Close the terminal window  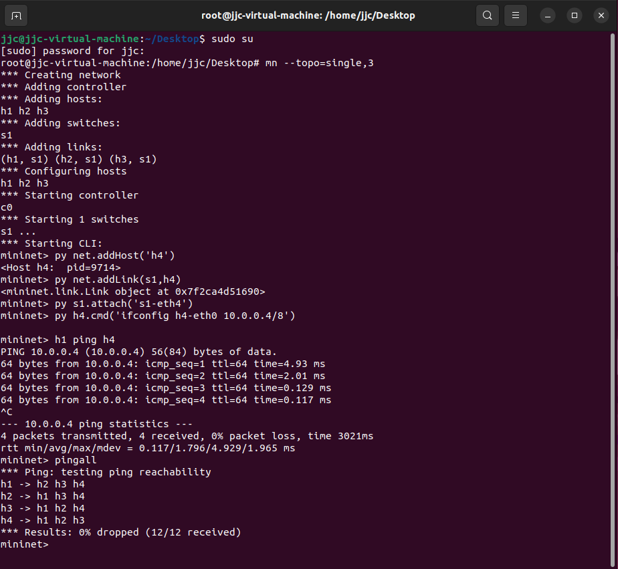[x=601, y=15]
